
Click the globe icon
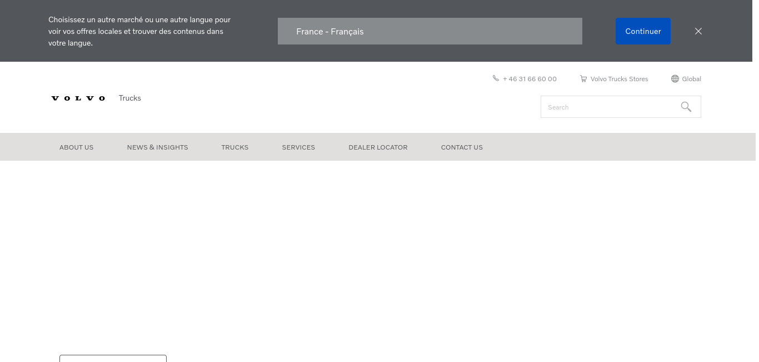(675, 79)
